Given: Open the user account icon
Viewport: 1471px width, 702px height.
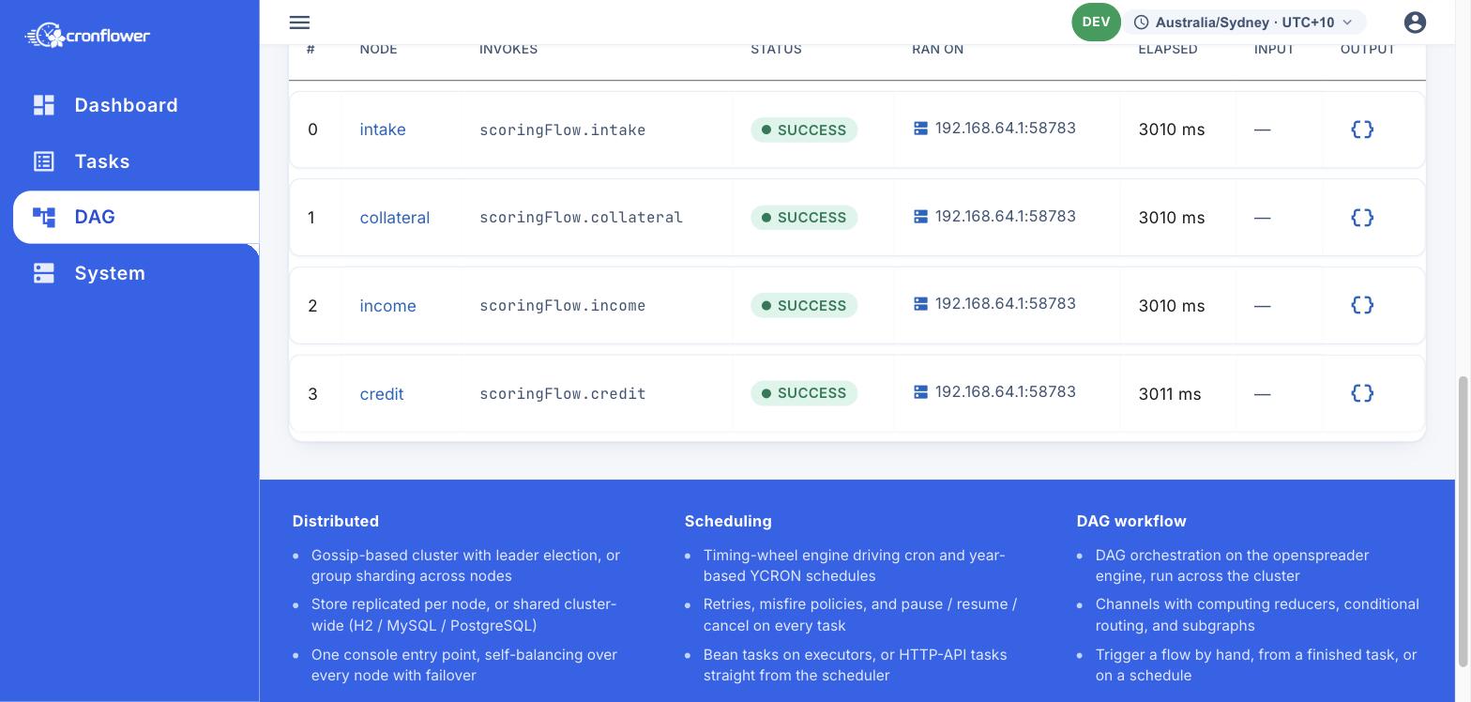Looking at the screenshot, I should tap(1415, 23).
